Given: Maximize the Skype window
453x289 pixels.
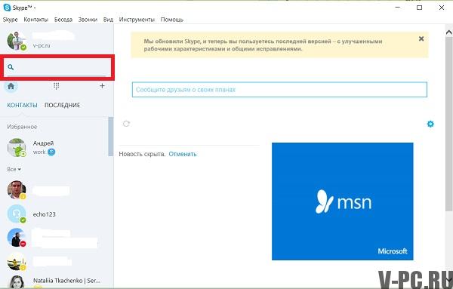Looking at the screenshot, I should point(420,8).
